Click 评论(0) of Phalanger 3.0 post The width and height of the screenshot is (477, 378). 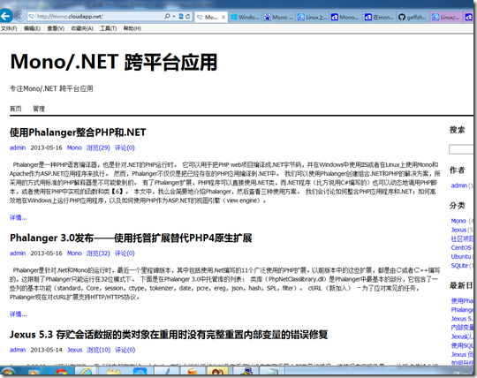125,253
